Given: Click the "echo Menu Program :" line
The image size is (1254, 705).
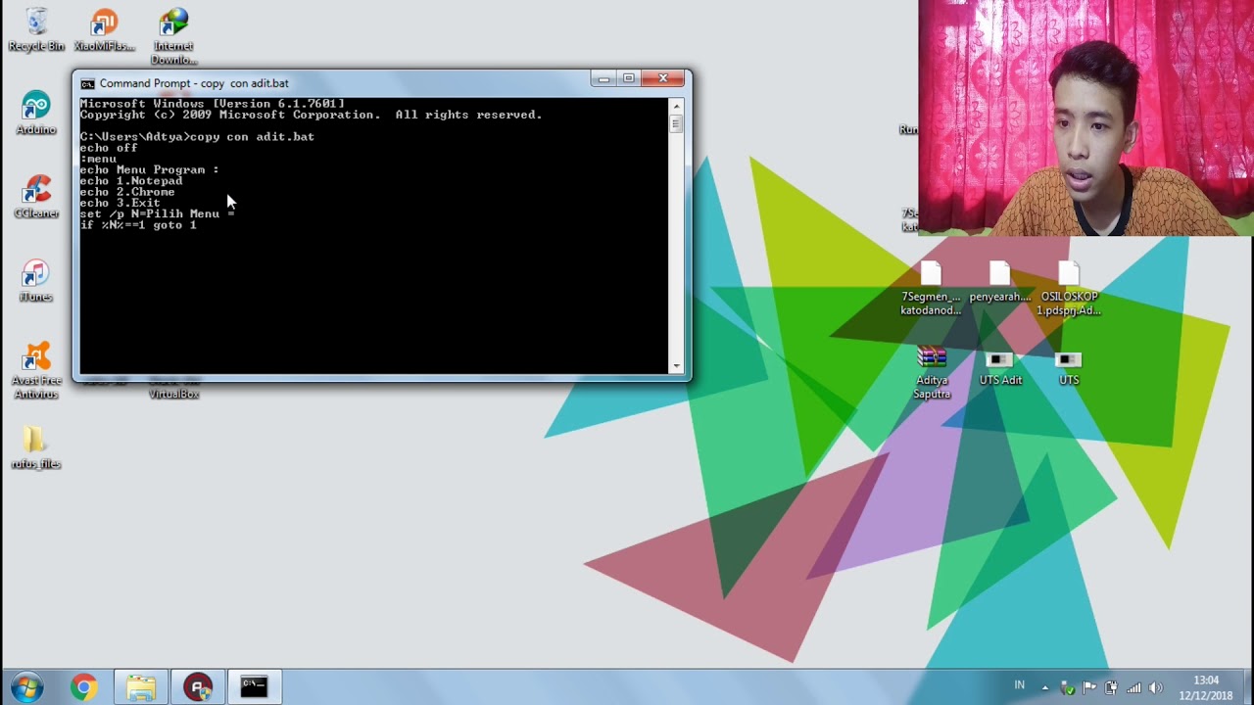Looking at the screenshot, I should (149, 169).
